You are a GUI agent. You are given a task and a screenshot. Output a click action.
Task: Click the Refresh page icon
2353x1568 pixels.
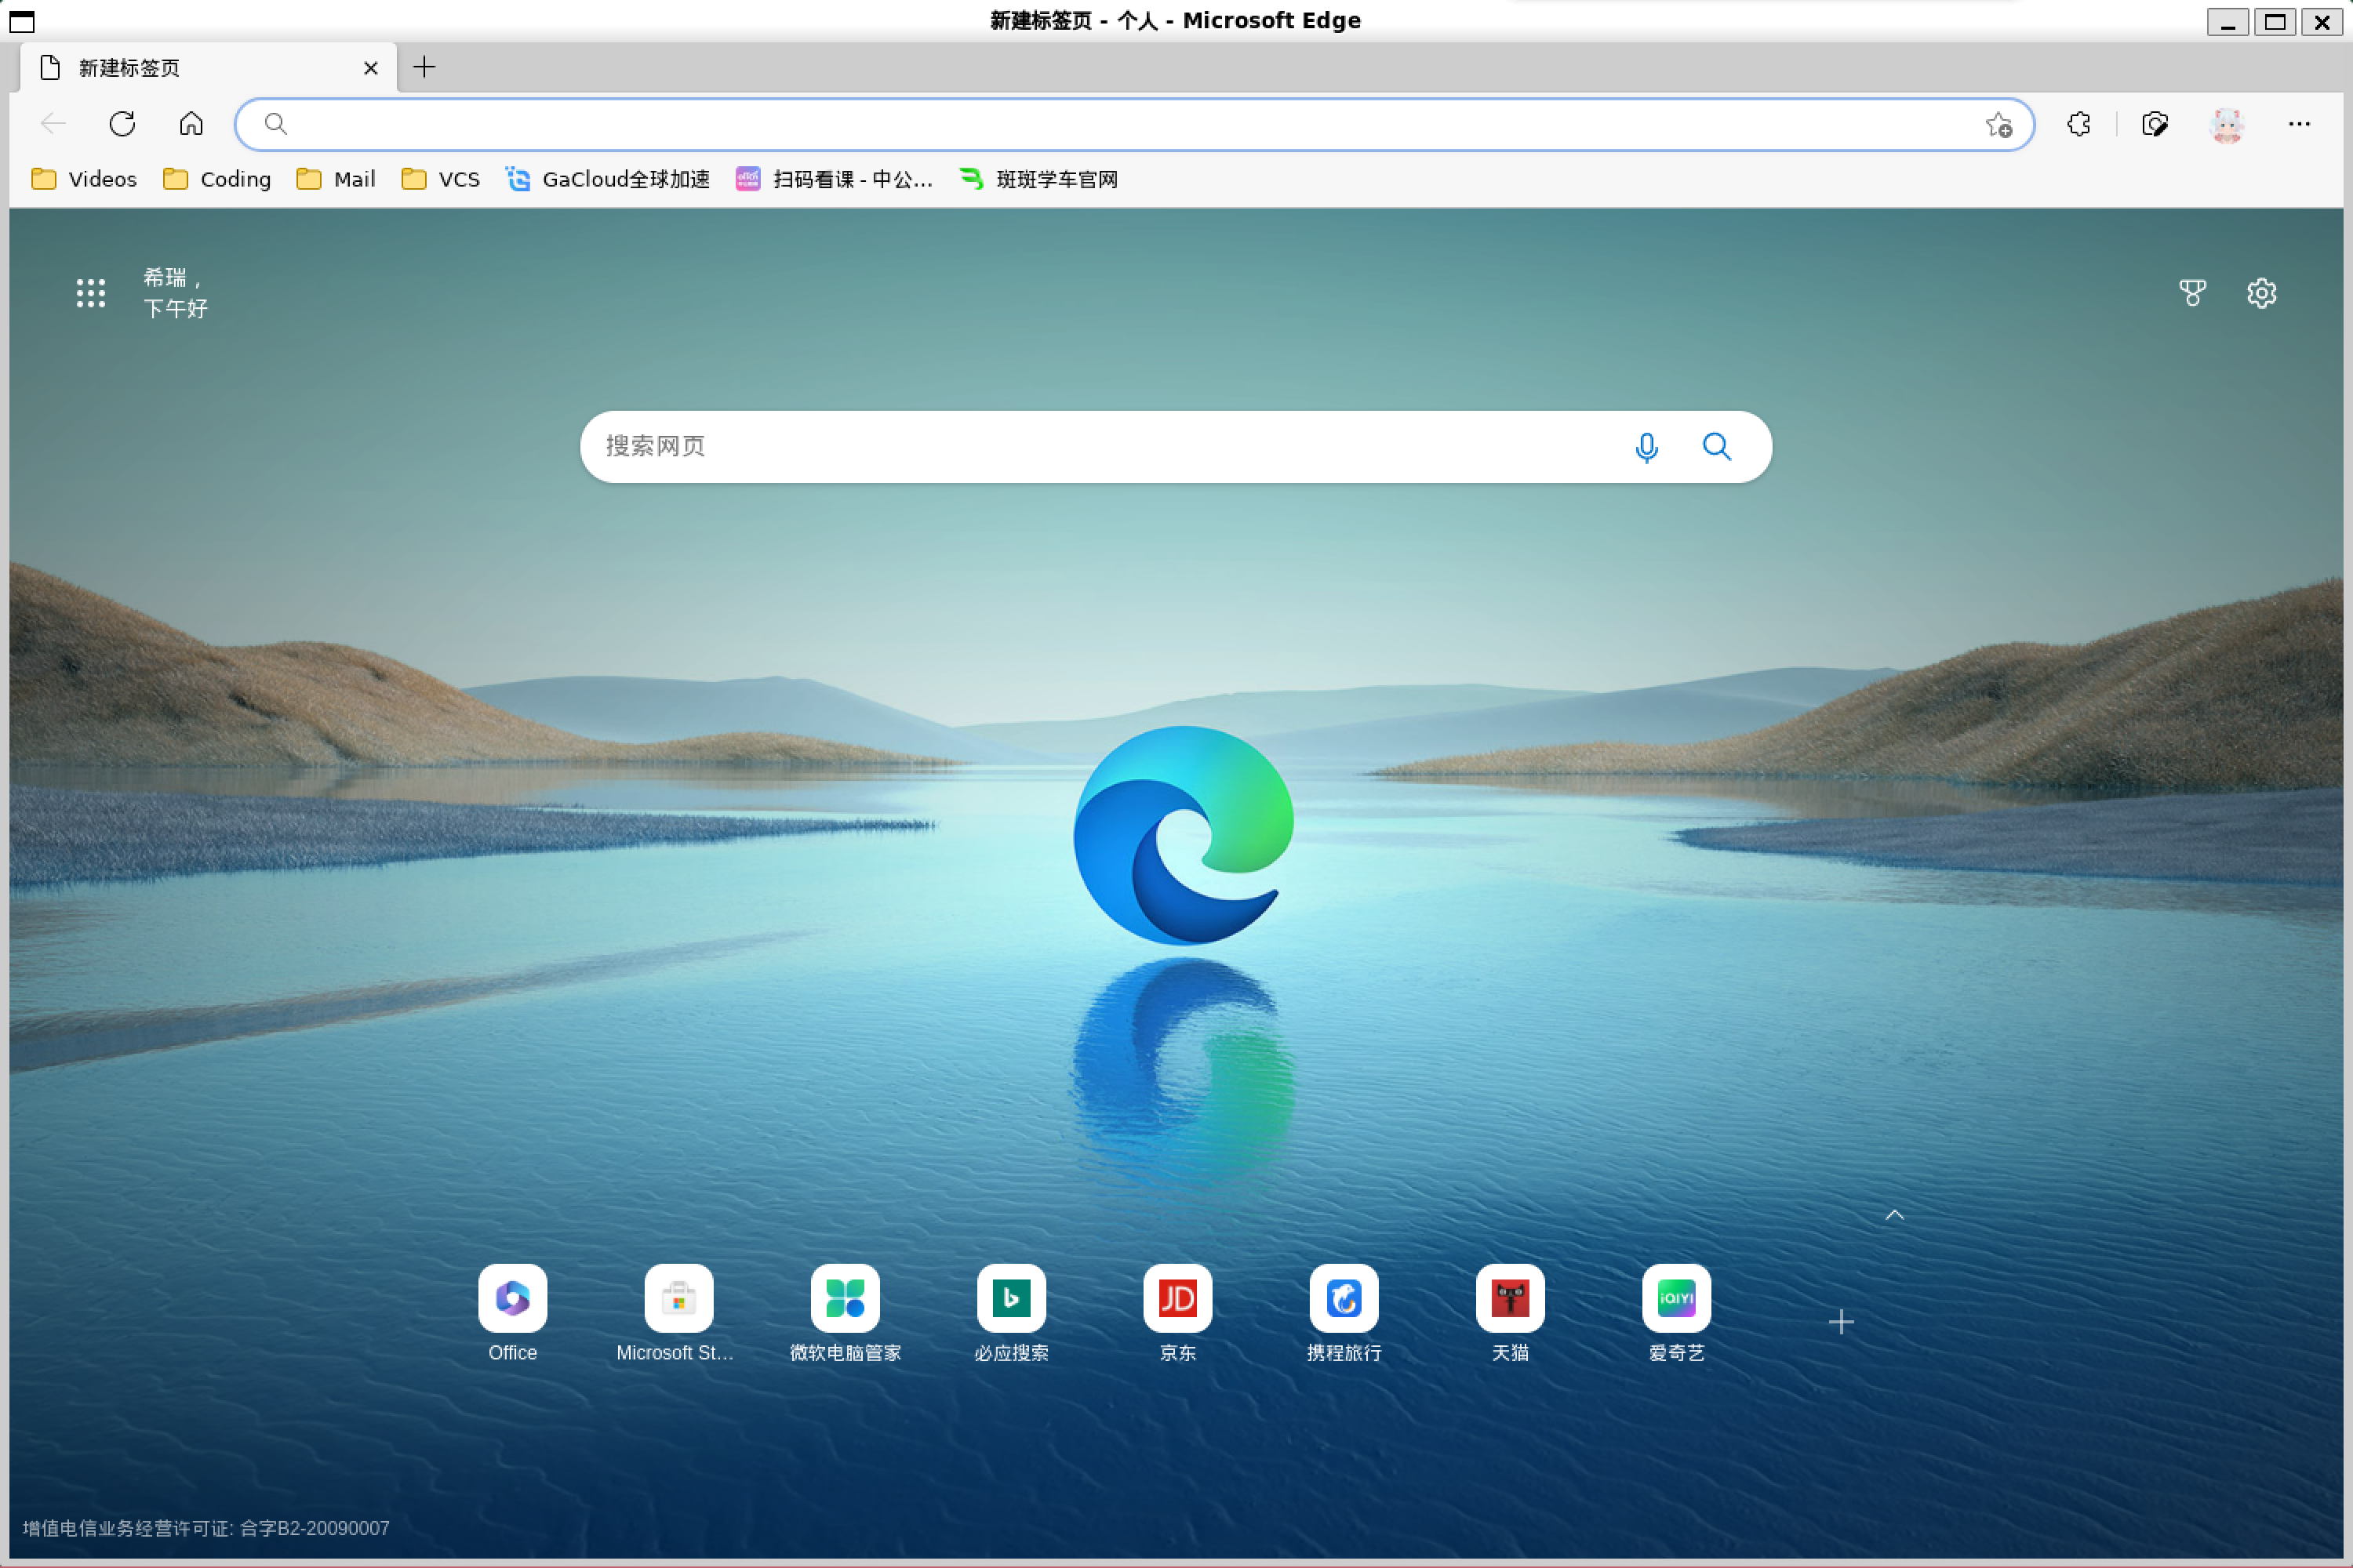(122, 124)
